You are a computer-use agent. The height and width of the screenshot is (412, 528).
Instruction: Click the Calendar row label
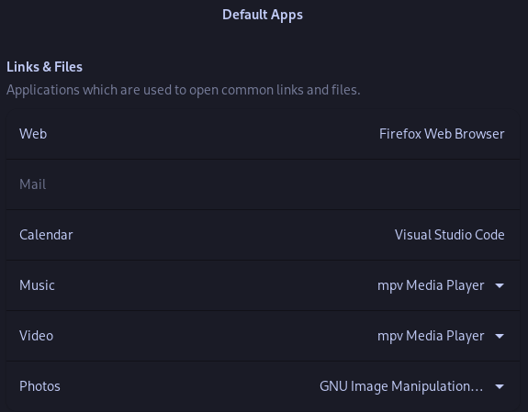(46, 235)
